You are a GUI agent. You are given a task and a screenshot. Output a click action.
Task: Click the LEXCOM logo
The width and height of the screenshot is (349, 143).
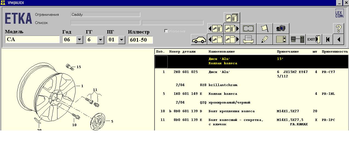[339, 14]
